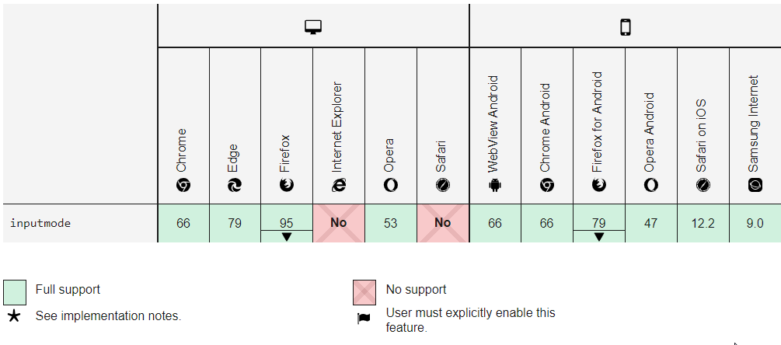This screenshot has width=781, height=345.
Task: Click the desktop Opera logo icon
Action: (390, 185)
